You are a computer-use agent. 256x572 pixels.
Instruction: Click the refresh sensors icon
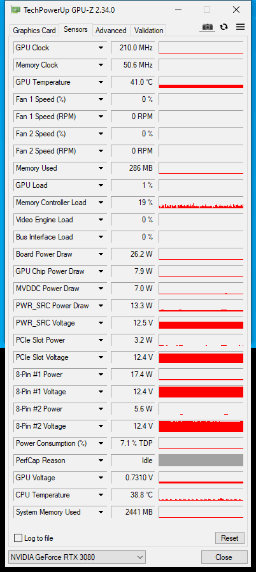pyautogui.click(x=224, y=27)
